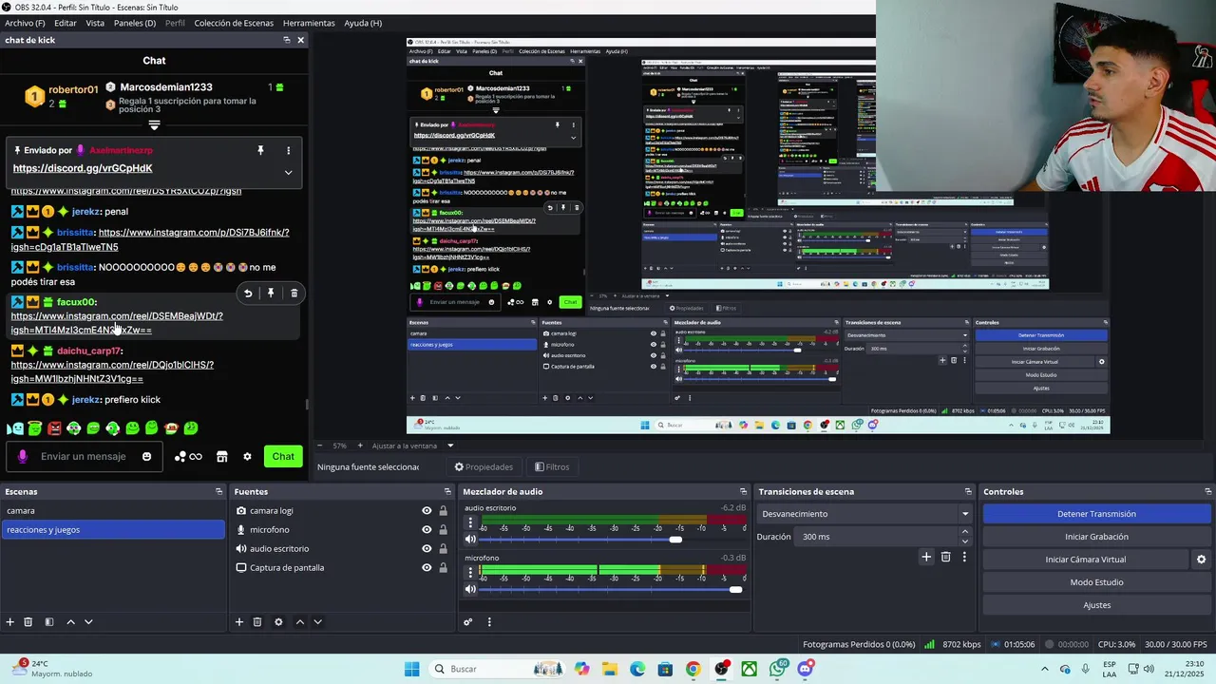Reply to facux00 message arrow icon
Image resolution: width=1216 pixels, height=684 pixels.
coord(248,294)
